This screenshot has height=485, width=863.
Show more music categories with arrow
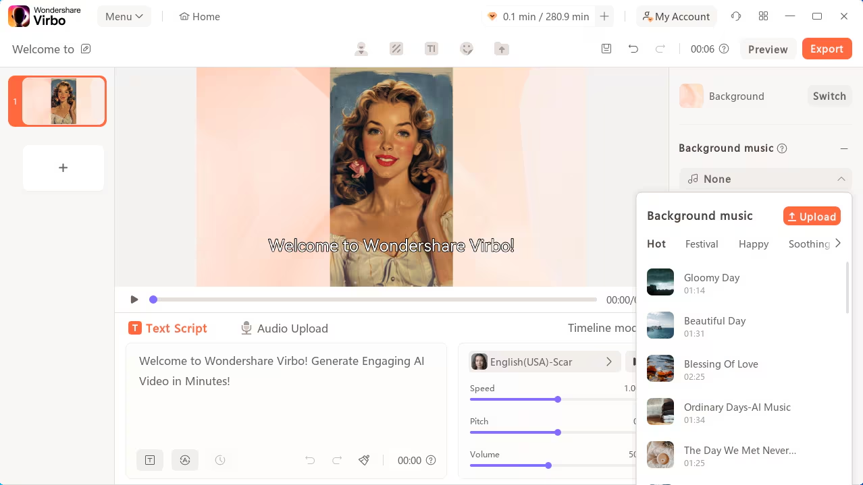(x=838, y=244)
